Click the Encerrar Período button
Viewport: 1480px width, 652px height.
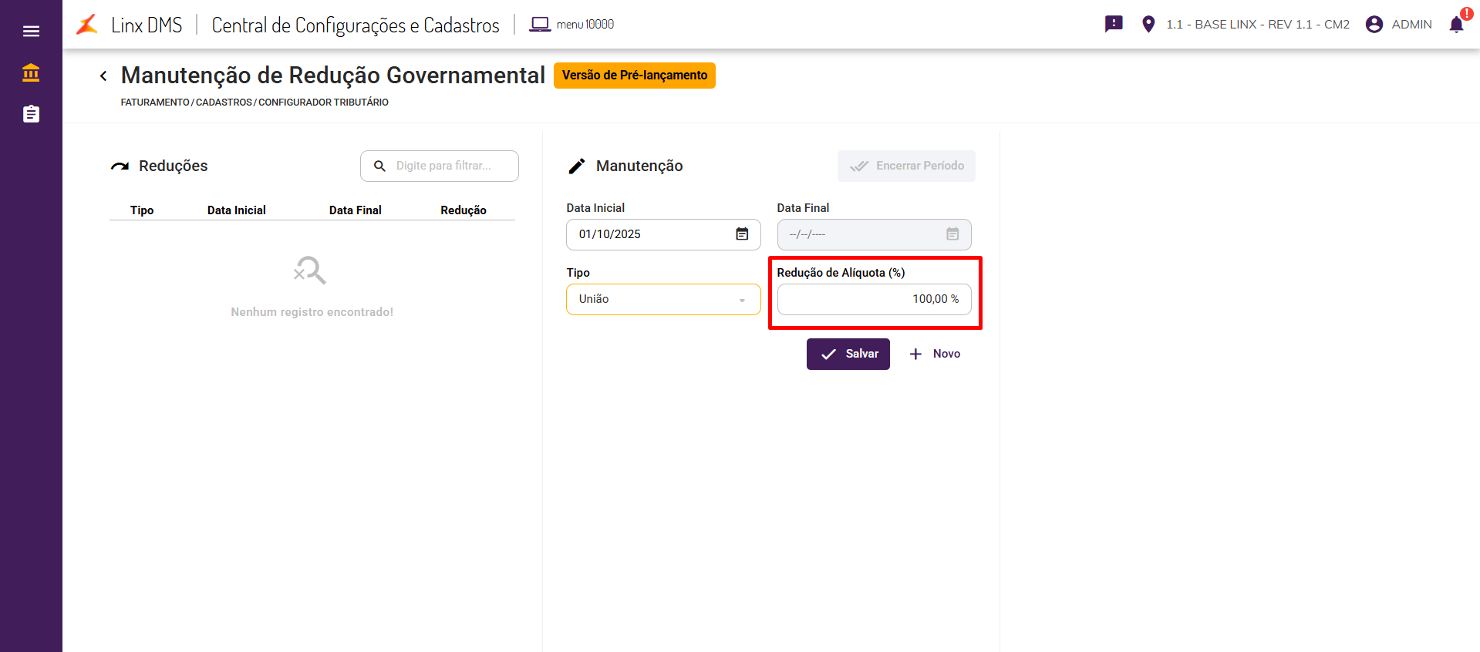[906, 166]
